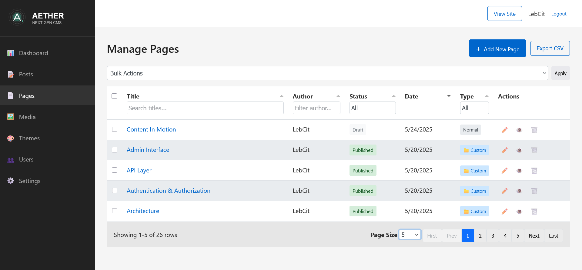Sort by Date using its down arrow
Image resolution: width=582 pixels, height=270 pixels.
click(449, 96)
